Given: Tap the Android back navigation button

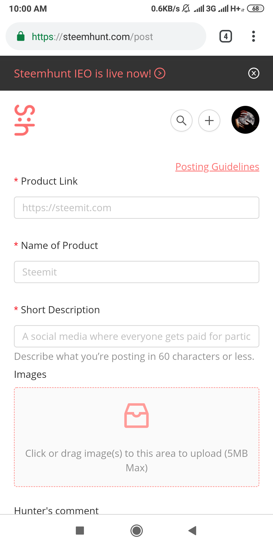Looking at the screenshot, I should point(193,531).
